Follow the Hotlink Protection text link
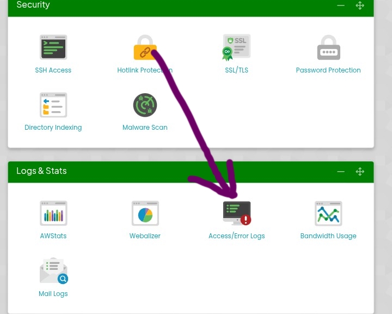Image resolution: width=392 pixels, height=314 pixels. [x=145, y=70]
